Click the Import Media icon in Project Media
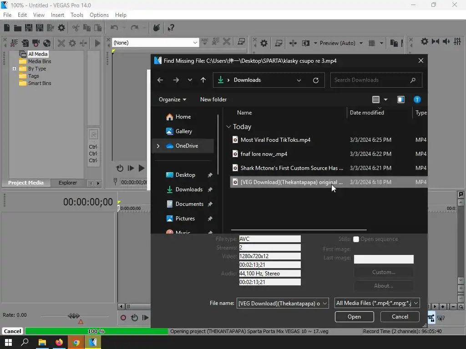 coord(25,43)
